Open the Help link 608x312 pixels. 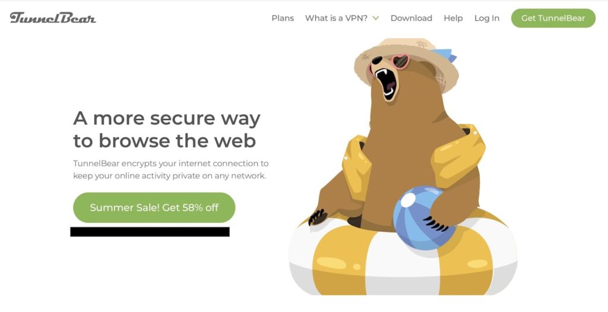[453, 18]
